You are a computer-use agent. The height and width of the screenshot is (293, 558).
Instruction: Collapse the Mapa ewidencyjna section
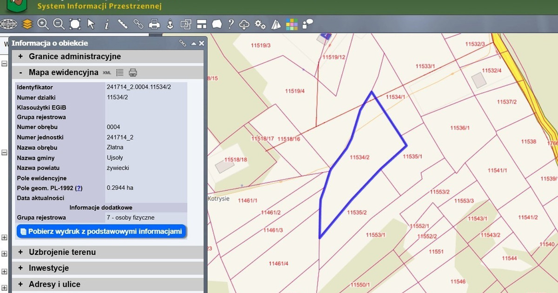pos(20,72)
